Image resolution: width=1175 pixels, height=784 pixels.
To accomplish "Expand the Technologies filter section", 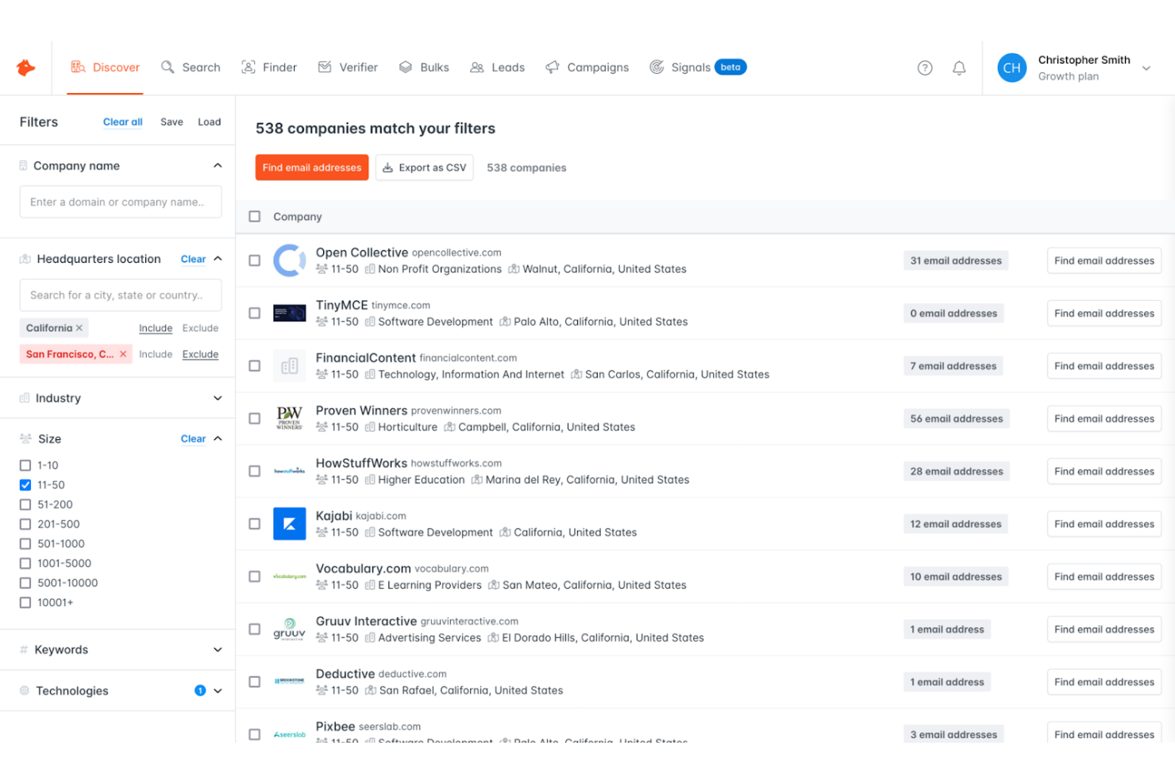I will click(218, 691).
